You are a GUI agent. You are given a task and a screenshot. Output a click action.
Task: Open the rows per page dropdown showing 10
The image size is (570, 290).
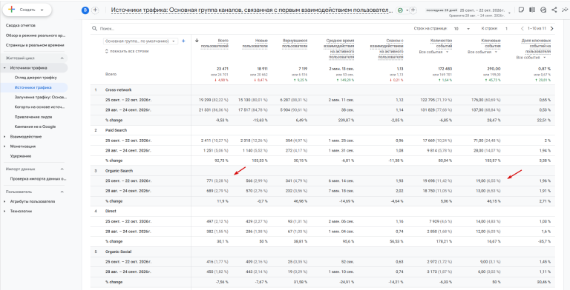pyautogui.click(x=462, y=28)
